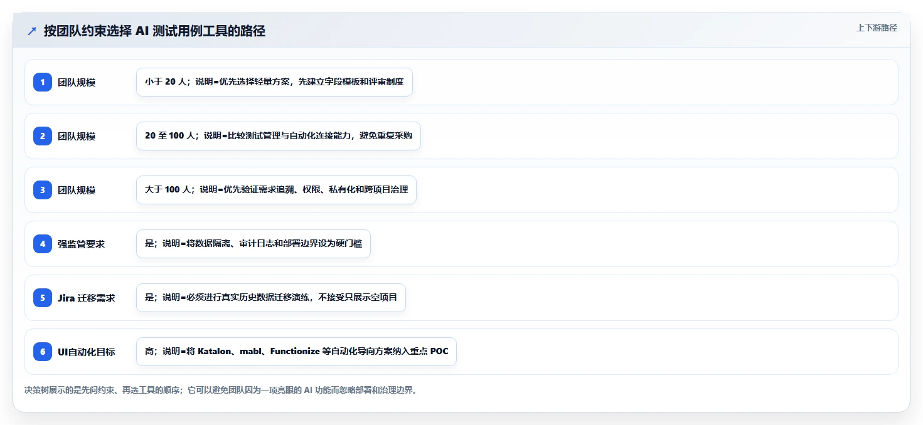Click the step 6 number badge

tap(43, 352)
